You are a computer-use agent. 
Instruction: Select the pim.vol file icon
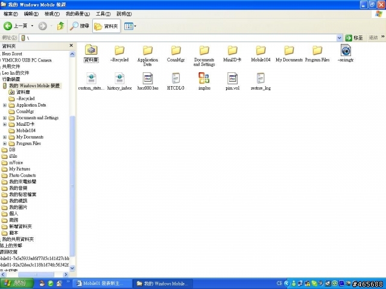pos(232,78)
